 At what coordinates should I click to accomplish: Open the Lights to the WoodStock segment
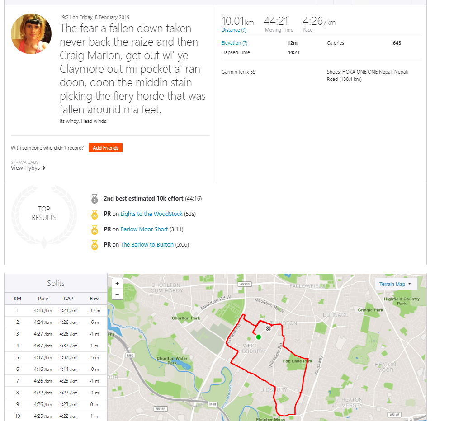[151, 214]
